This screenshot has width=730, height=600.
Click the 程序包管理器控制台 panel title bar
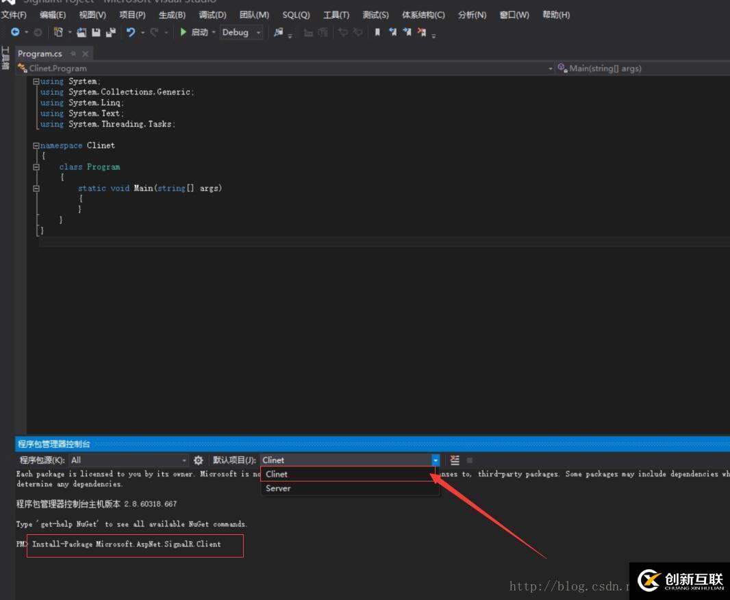click(x=373, y=444)
